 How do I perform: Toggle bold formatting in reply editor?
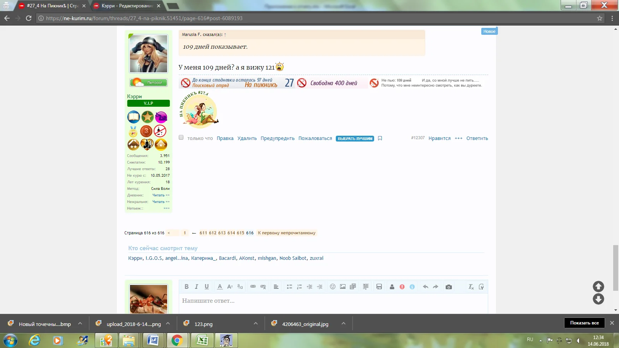186,287
